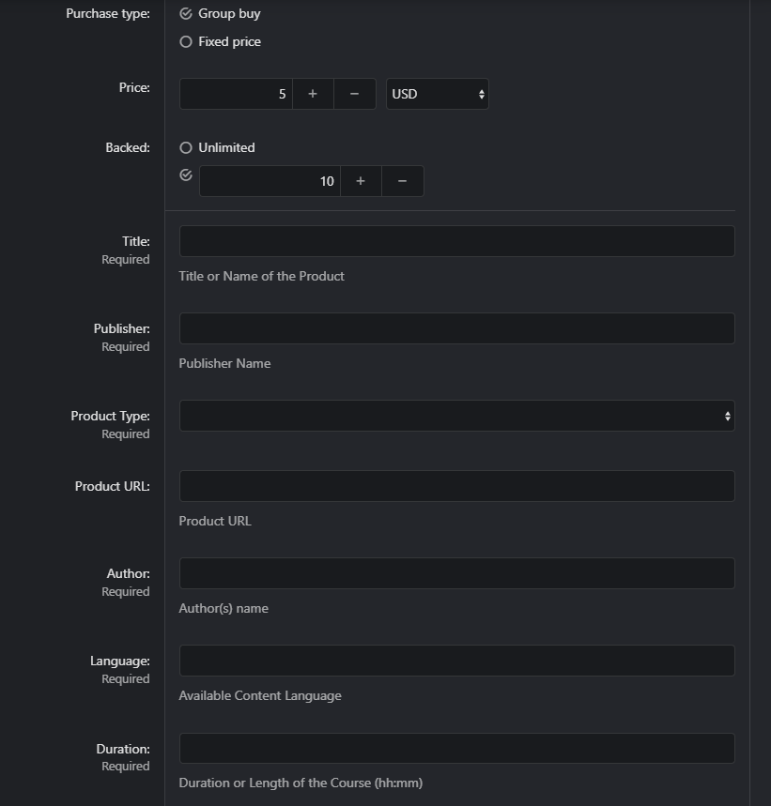This screenshot has width=771, height=806.
Task: Click the Title input field
Action: click(456, 240)
